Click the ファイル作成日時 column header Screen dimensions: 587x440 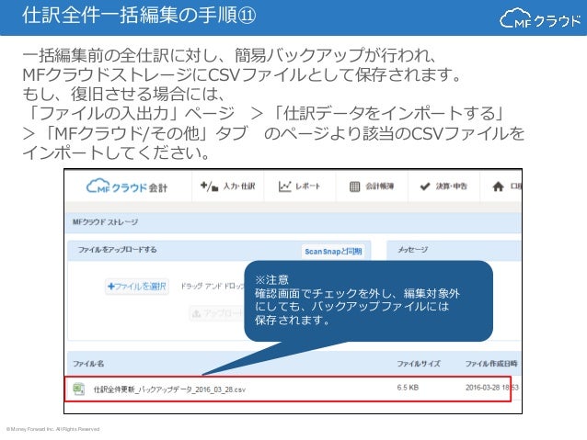491,364
